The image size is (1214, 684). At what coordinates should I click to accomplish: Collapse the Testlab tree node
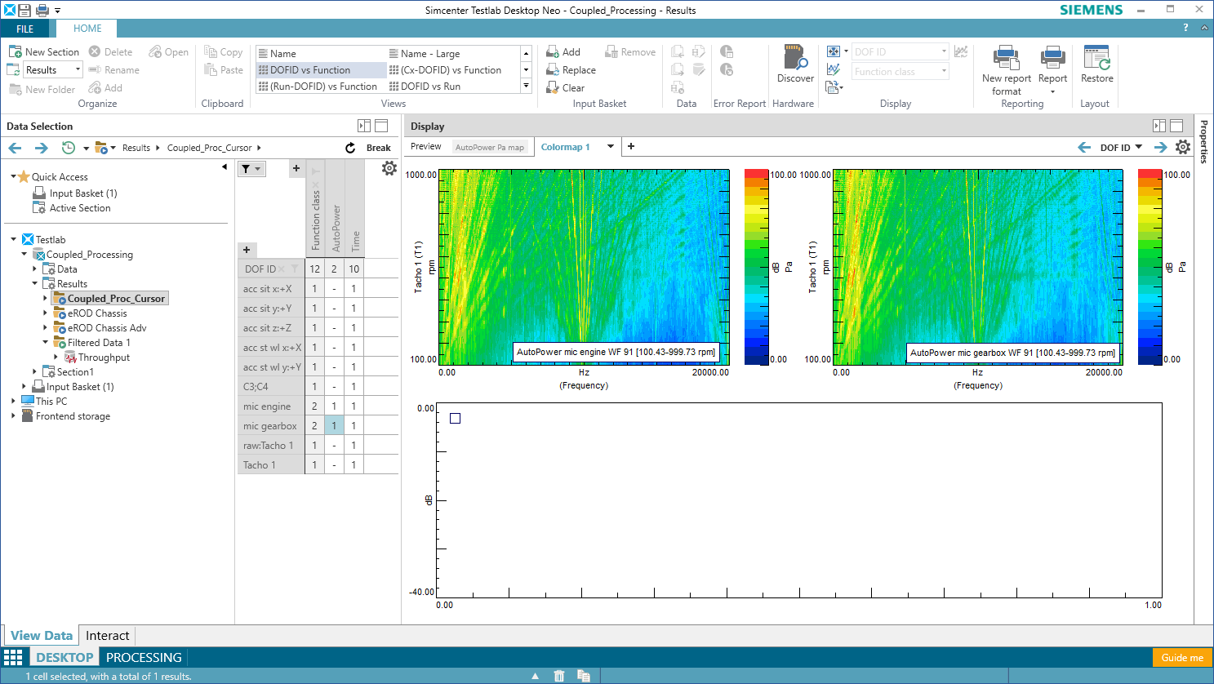pos(14,239)
